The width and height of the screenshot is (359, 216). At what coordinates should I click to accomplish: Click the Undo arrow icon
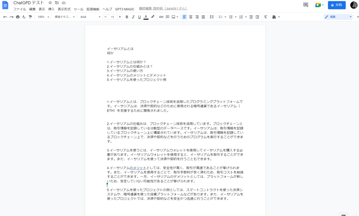click(5, 17)
